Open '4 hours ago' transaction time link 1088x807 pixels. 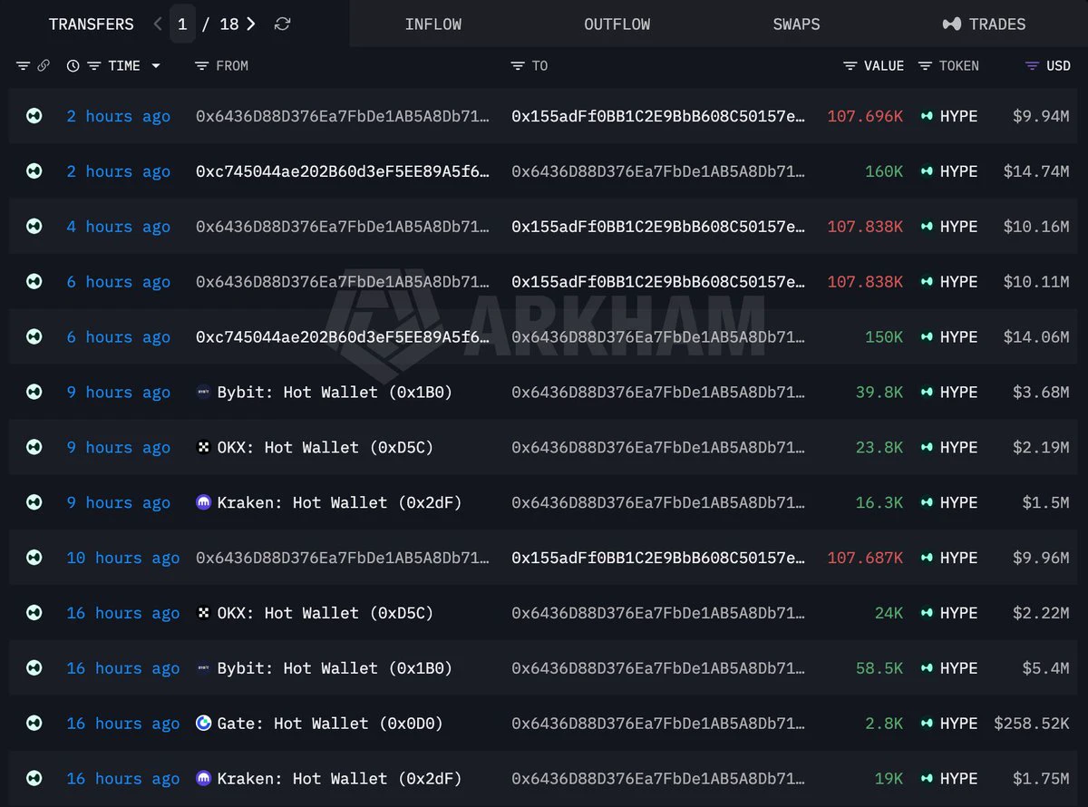pos(118,227)
